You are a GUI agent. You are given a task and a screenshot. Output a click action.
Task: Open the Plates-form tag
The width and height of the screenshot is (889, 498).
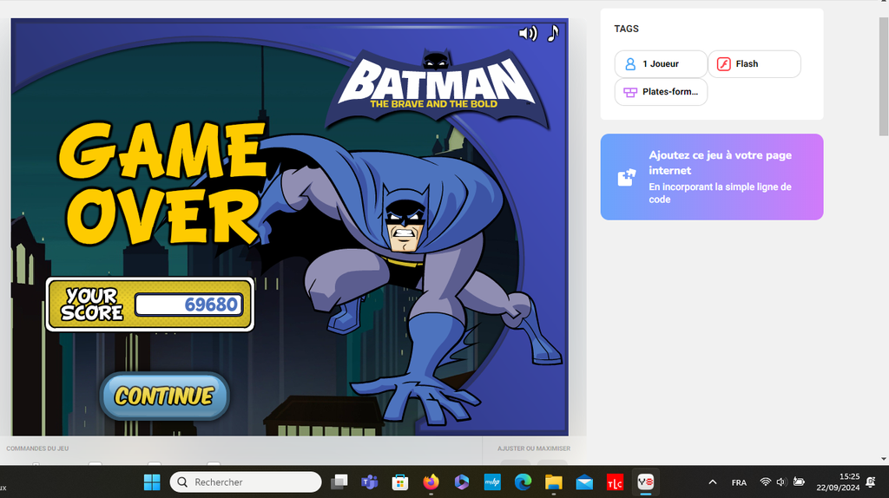(x=661, y=92)
